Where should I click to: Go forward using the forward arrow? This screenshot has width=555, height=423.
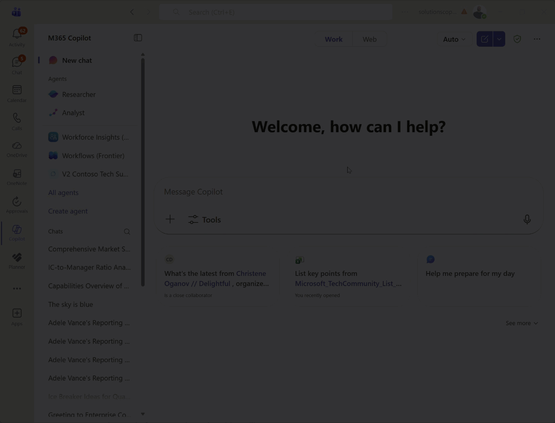[x=148, y=12]
